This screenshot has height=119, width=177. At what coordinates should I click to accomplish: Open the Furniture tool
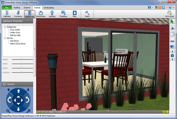pos(18,14)
